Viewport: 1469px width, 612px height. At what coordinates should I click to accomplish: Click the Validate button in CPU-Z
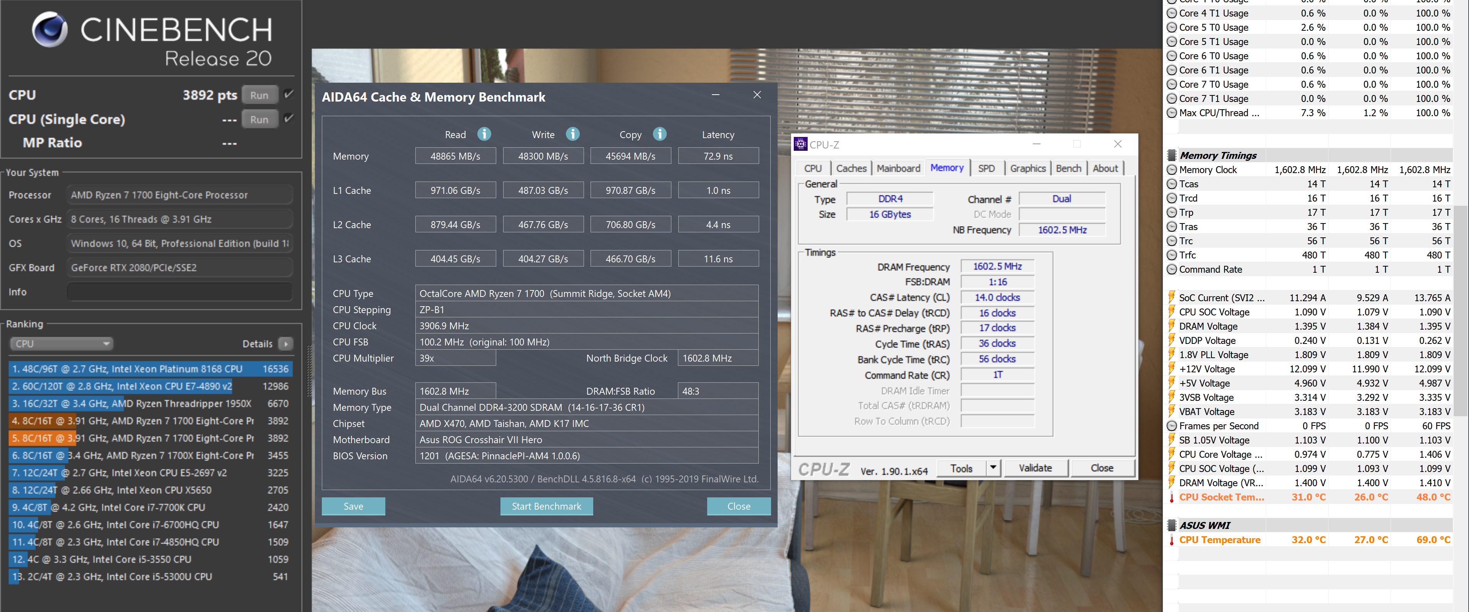pos(1034,467)
